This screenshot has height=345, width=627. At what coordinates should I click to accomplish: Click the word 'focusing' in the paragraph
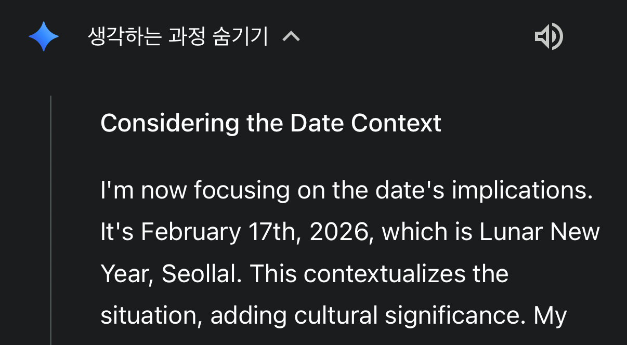[241, 191]
